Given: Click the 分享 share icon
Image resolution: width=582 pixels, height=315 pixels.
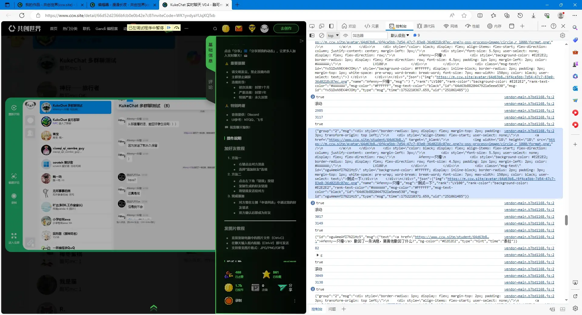Looking at the screenshot, I should pyautogui.click(x=282, y=287).
